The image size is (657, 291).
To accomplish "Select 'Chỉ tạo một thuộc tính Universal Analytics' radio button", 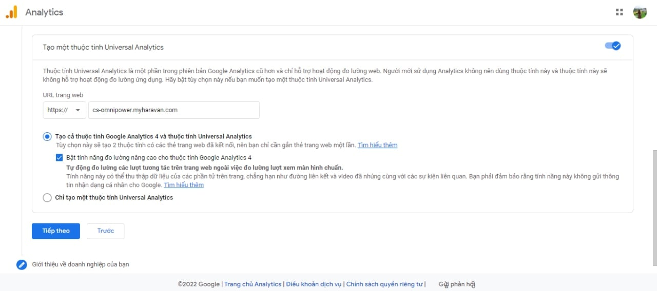I will click(x=47, y=198).
